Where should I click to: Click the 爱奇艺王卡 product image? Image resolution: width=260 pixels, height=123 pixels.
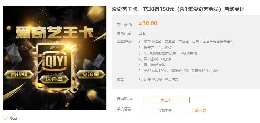[55, 58]
